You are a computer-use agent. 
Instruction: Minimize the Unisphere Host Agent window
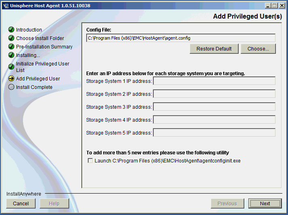coord(268,6)
